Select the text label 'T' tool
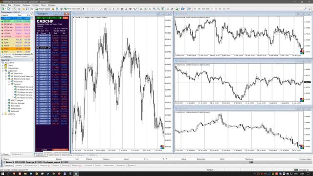Image resolution: width=313 pixels, height=176 pixels. (118, 9)
